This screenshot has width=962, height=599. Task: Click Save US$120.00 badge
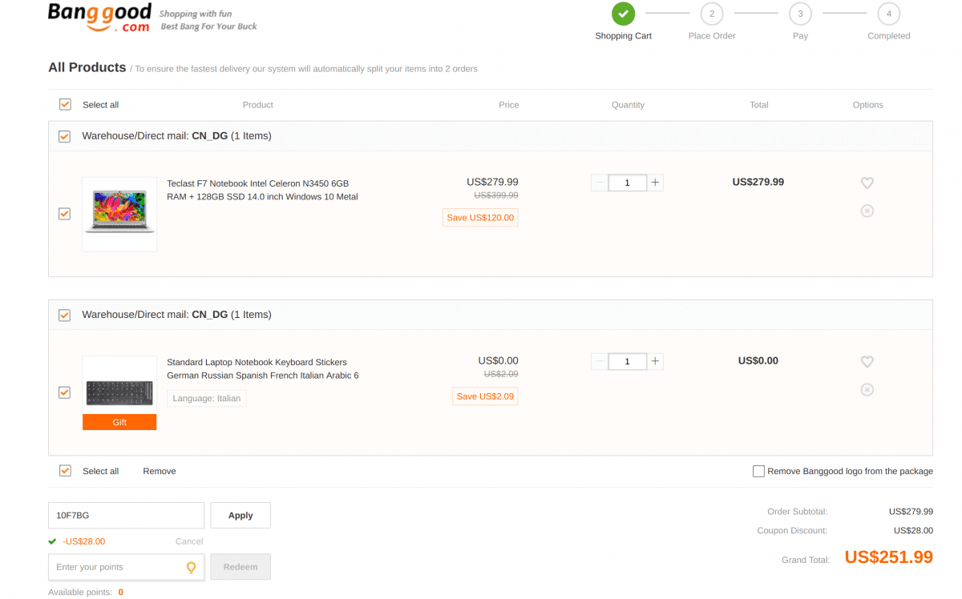[480, 218]
